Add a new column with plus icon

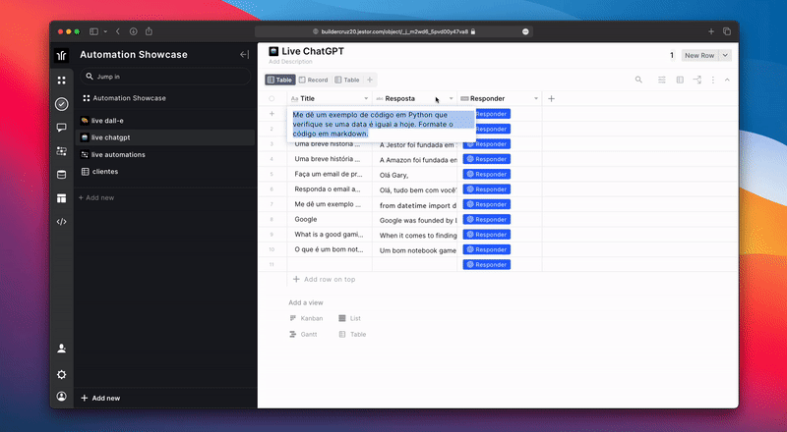pos(551,99)
